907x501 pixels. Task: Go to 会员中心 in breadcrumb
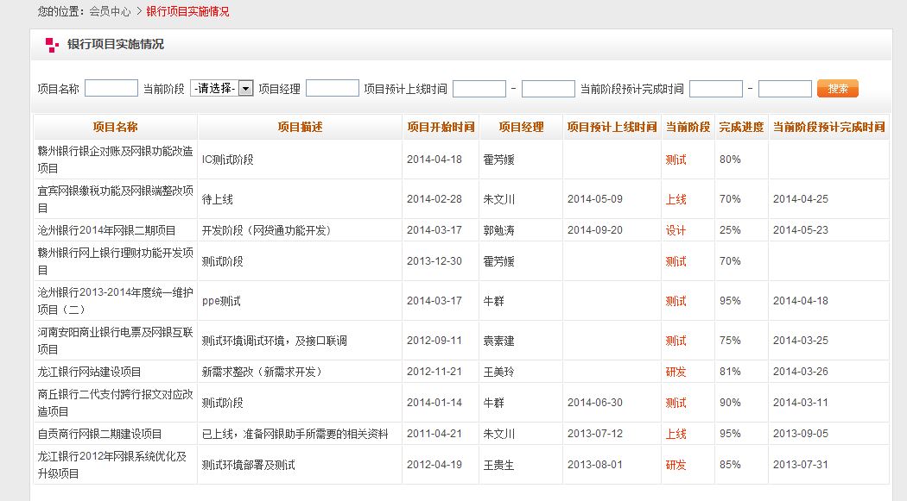[110, 11]
